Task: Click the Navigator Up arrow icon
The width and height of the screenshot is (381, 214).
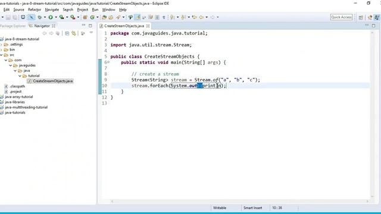Action: 58,33
